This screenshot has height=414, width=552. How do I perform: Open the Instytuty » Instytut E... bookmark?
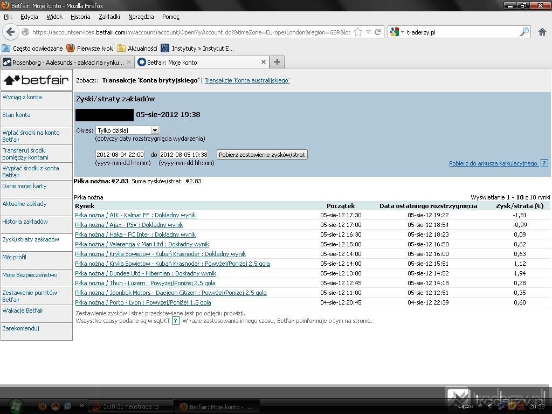pos(197,48)
